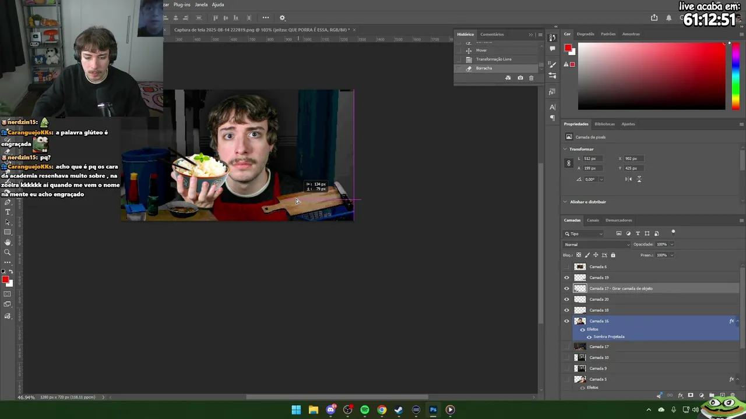Expand the History panel with double chevrons
The height and width of the screenshot is (419, 746).
coord(531,35)
